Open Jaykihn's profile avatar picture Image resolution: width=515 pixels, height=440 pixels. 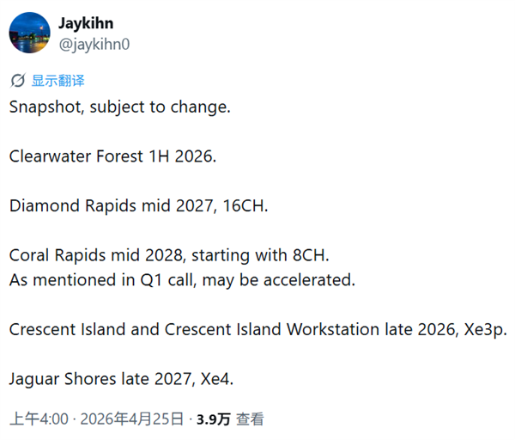pyautogui.click(x=29, y=33)
